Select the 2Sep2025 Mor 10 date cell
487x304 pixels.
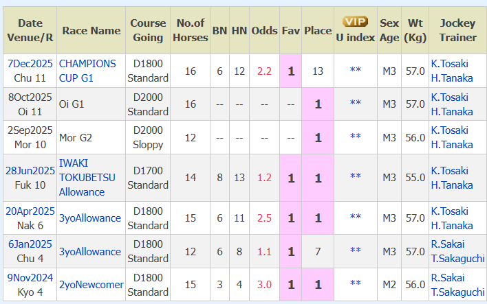click(30, 138)
